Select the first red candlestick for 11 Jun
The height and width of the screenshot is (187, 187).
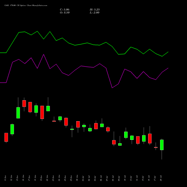point(6,137)
